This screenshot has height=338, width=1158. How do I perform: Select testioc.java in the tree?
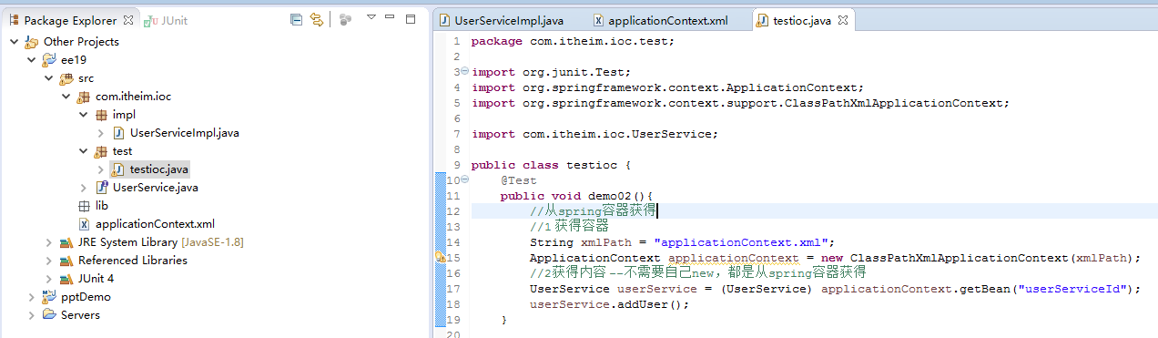[159, 169]
